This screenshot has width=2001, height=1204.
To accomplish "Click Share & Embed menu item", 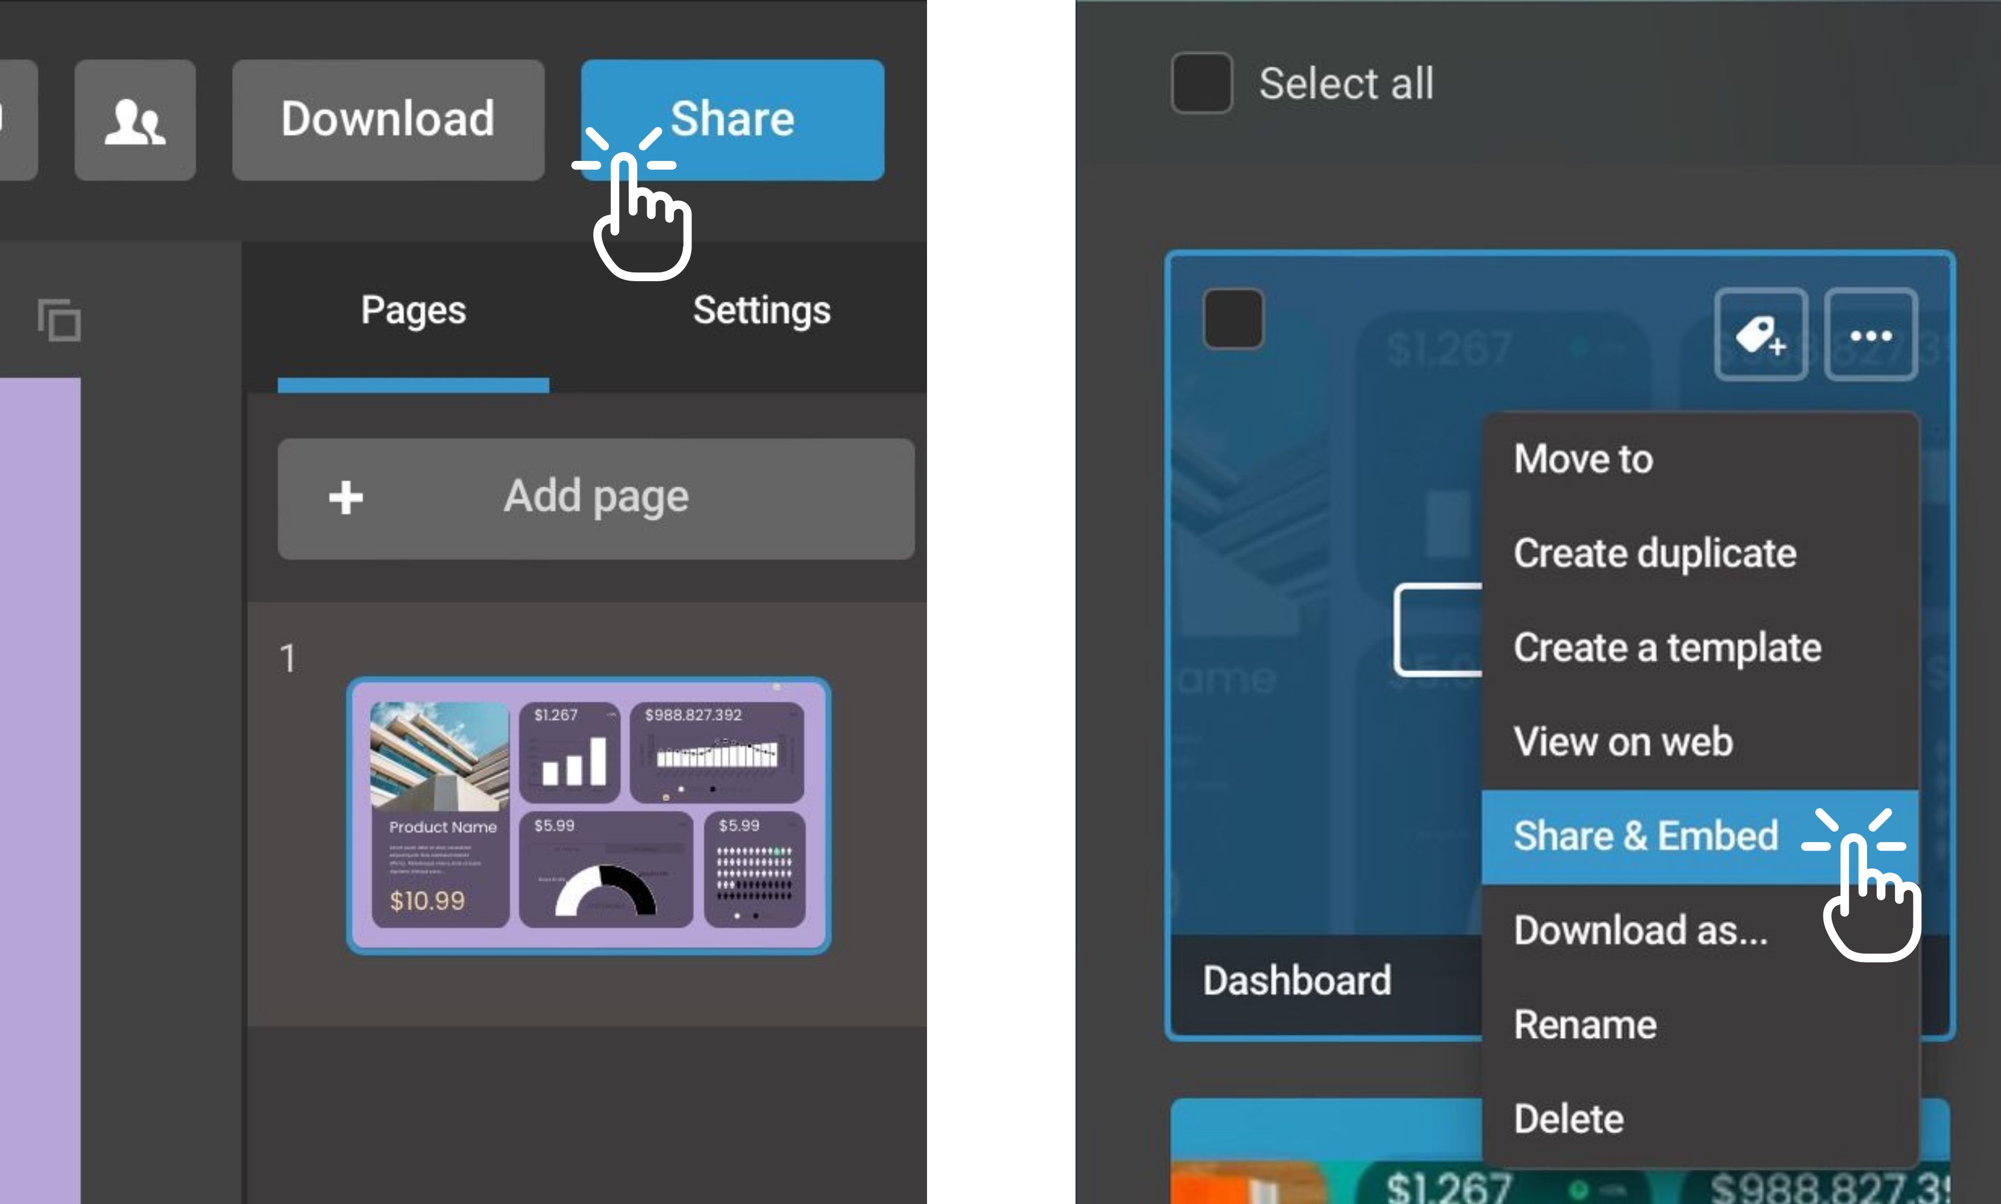I will 1646,836.
